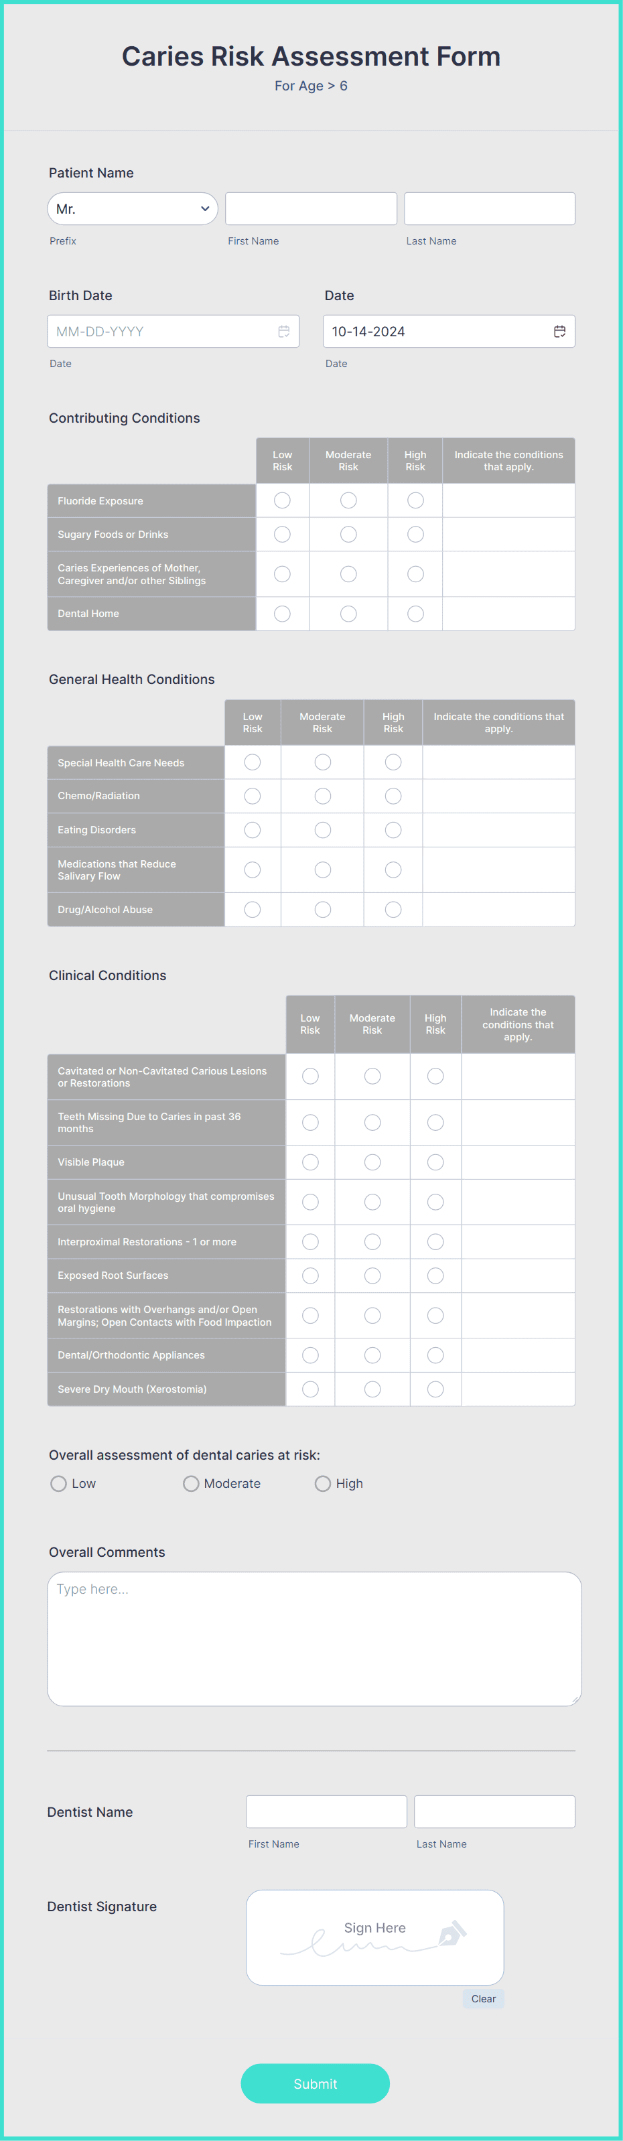Select High Risk for Eating Disorders
This screenshot has height=2141, width=623.
(x=392, y=829)
